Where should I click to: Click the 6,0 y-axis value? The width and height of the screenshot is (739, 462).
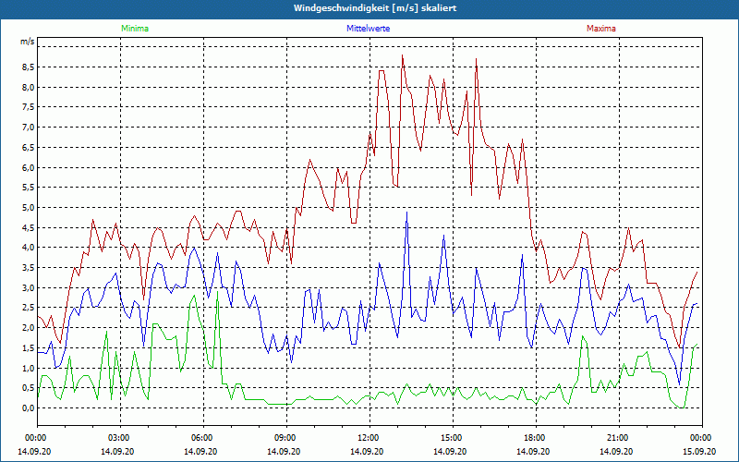[28, 167]
